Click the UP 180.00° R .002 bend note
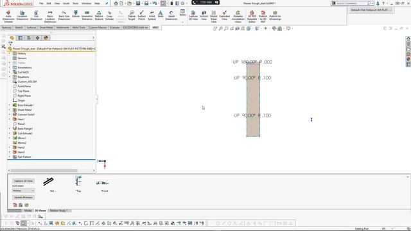This screenshot has width=411, height=231. point(252,62)
